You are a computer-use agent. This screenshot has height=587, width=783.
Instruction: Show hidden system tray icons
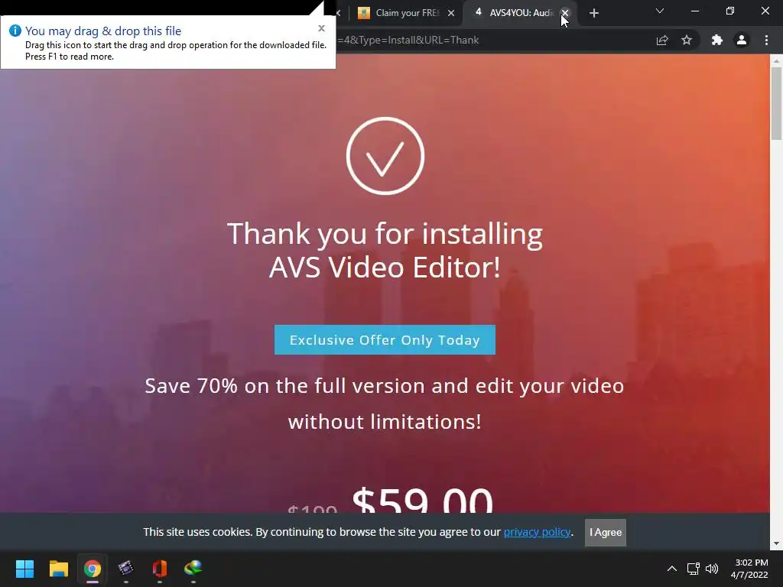[x=672, y=569]
